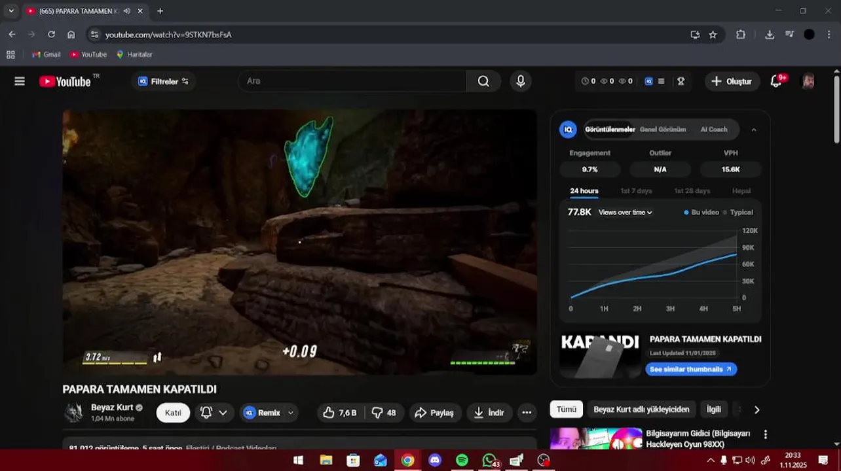Open the Beyaz Kurt channel name link
The image size is (841, 471).
(x=112, y=408)
